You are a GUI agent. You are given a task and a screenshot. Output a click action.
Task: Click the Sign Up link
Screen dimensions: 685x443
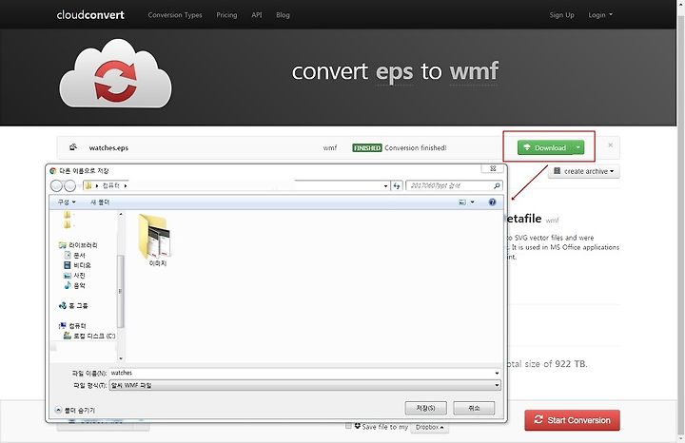coord(562,15)
